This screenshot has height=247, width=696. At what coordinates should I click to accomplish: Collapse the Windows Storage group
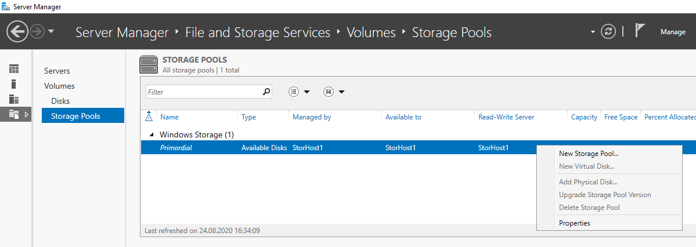152,135
